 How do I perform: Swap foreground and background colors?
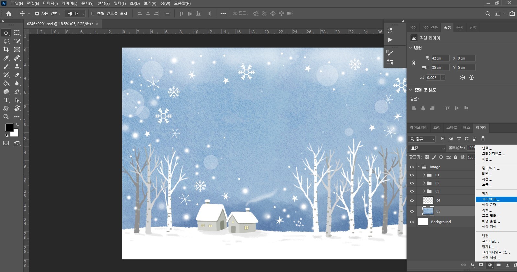click(x=17, y=125)
